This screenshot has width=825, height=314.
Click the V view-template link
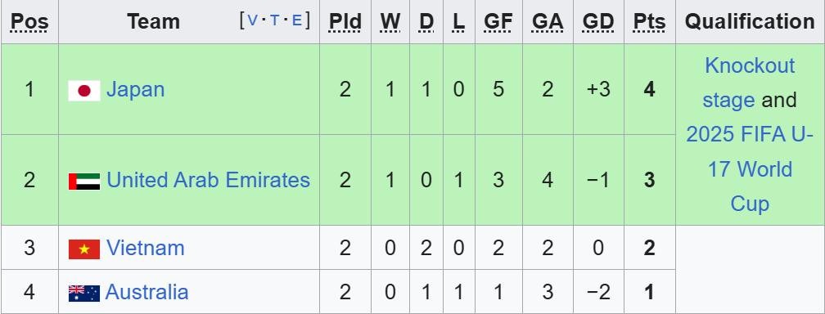coord(253,20)
